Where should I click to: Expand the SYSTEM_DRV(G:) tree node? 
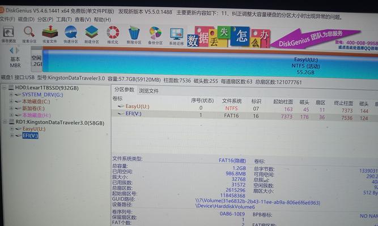(11, 95)
